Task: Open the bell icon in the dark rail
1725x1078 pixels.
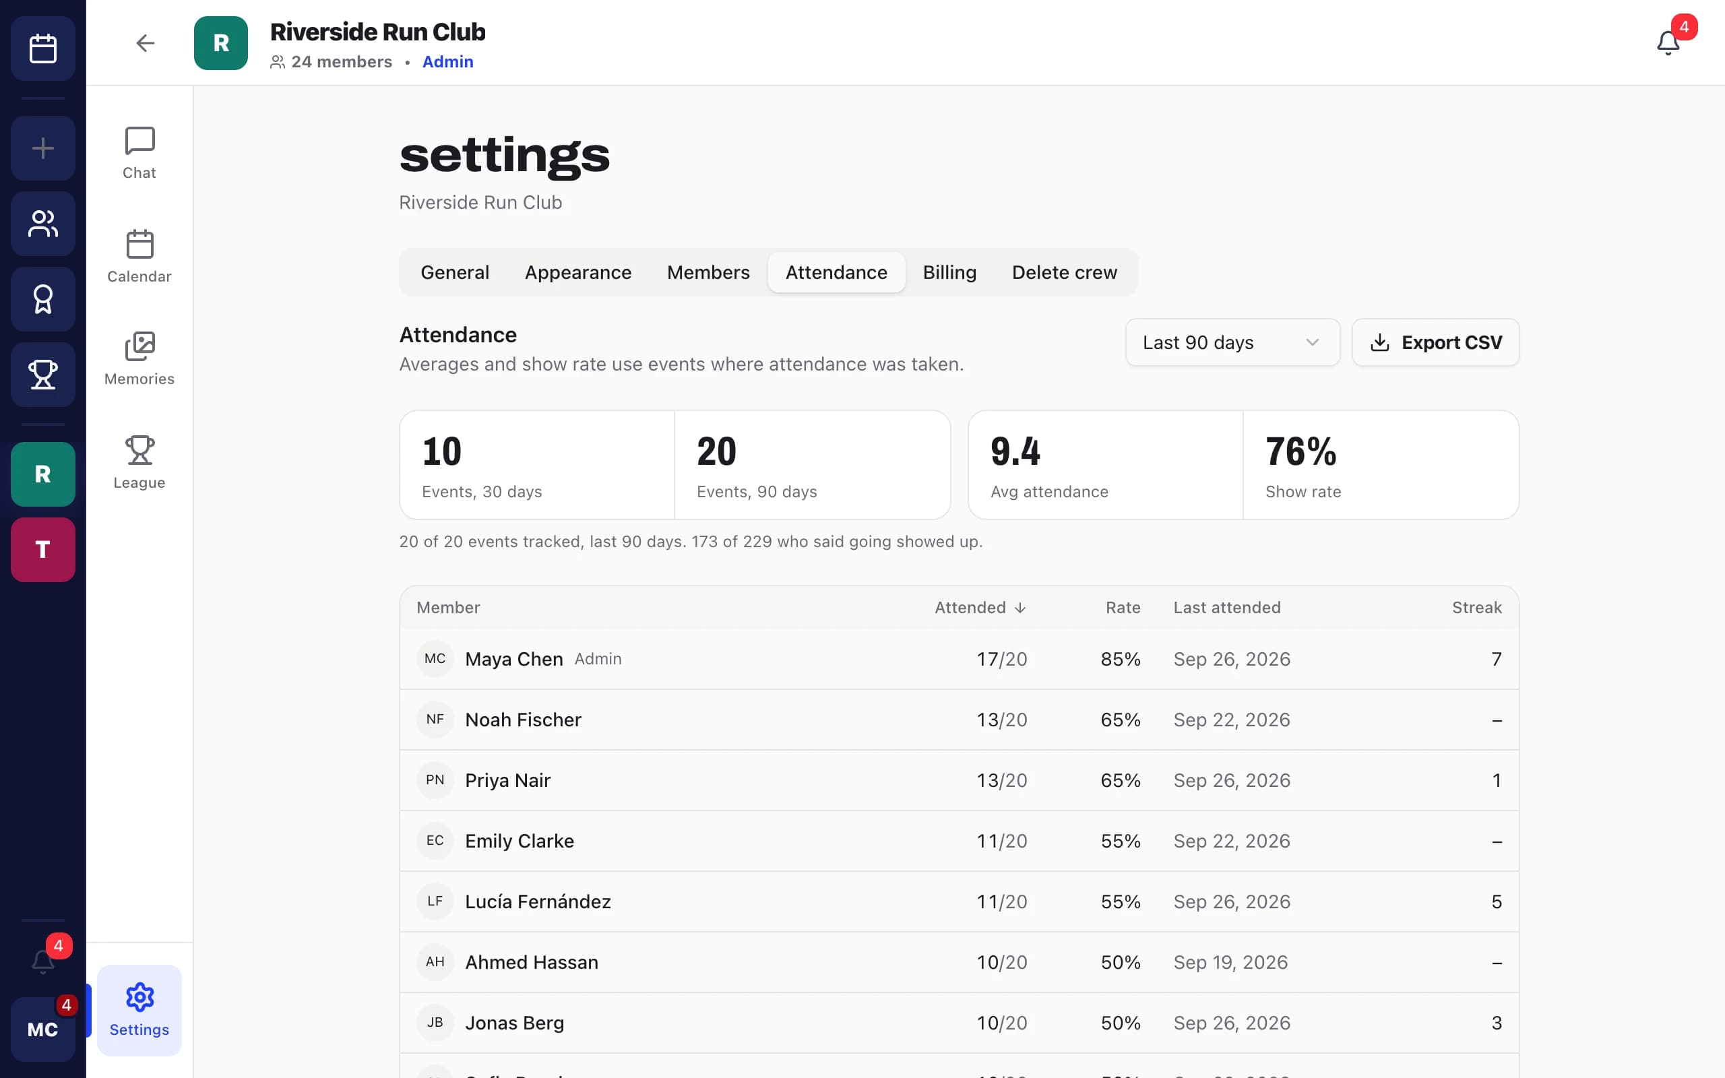Action: [x=42, y=961]
